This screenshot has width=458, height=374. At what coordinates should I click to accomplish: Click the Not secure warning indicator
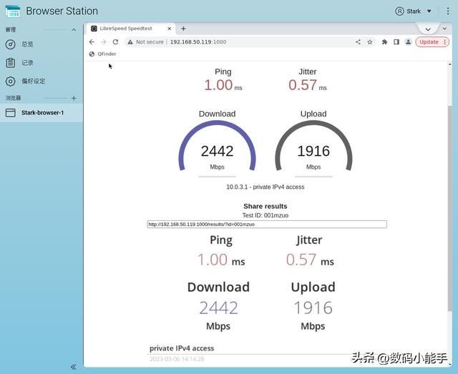point(145,42)
